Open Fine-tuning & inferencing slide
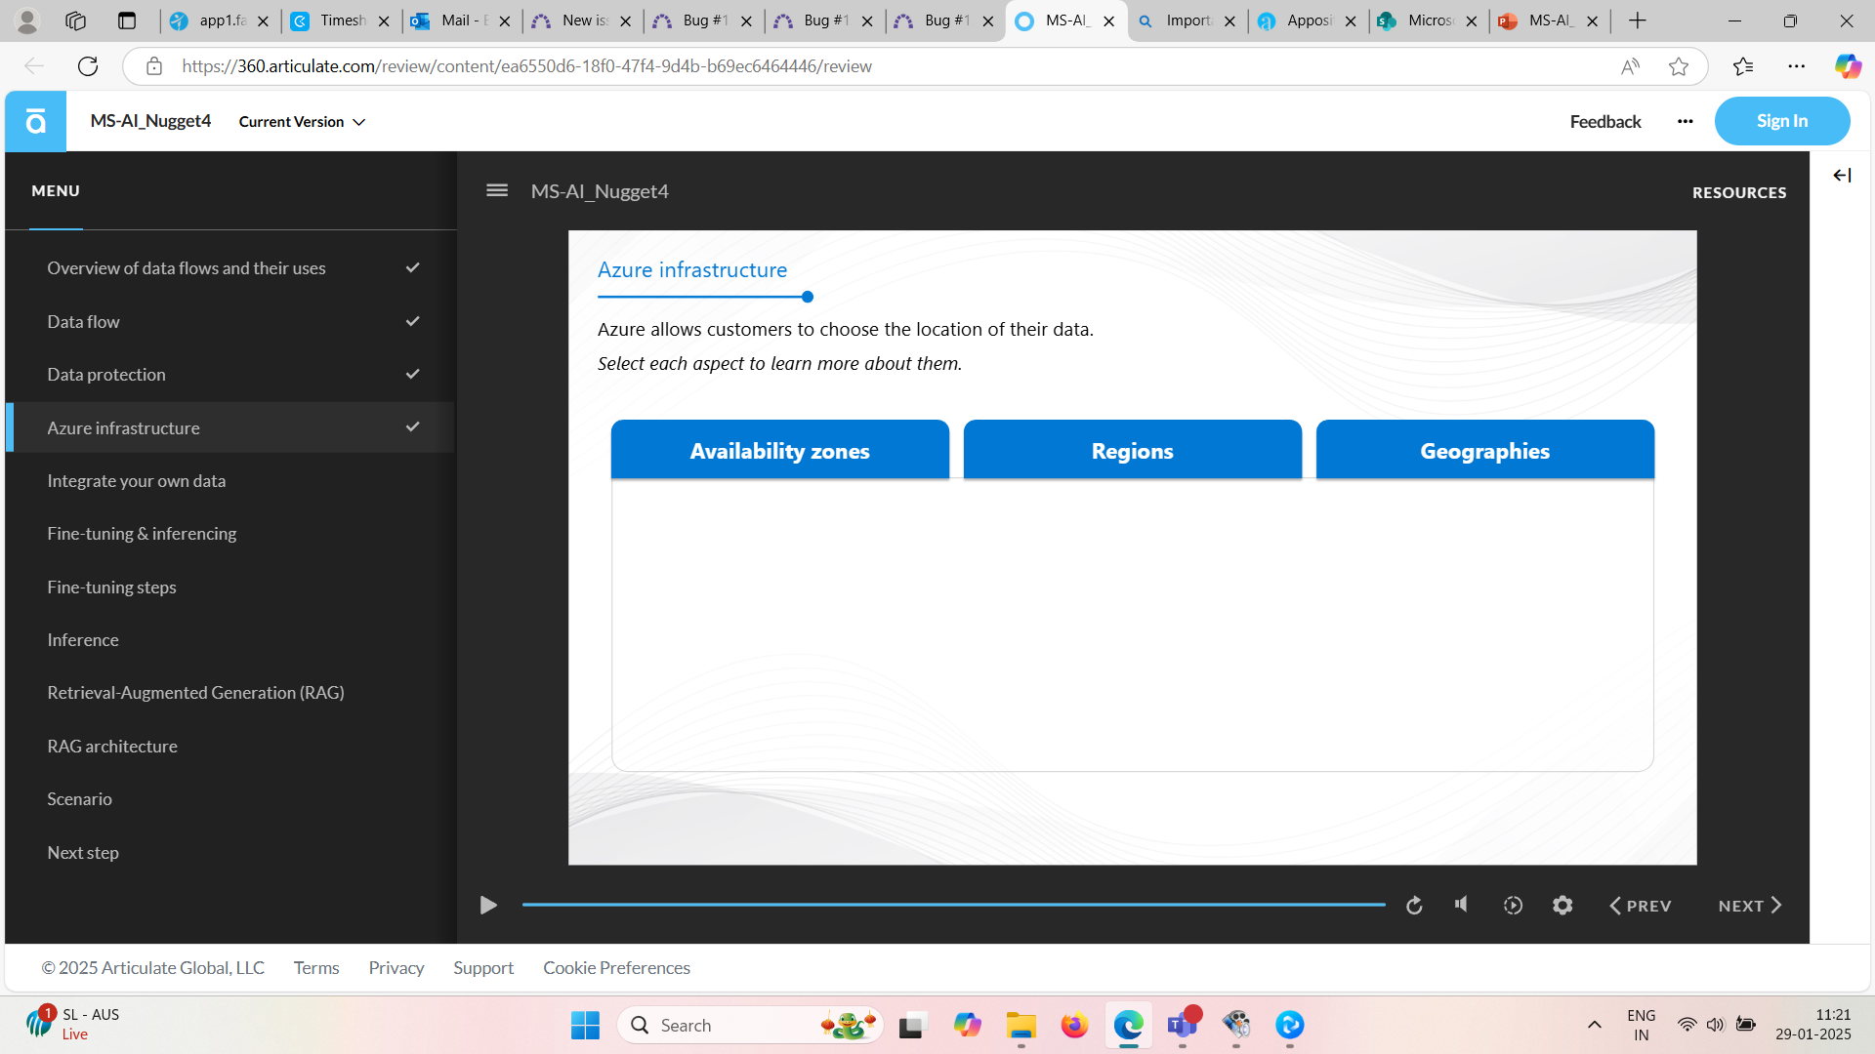Image resolution: width=1875 pixels, height=1054 pixels. click(x=230, y=534)
